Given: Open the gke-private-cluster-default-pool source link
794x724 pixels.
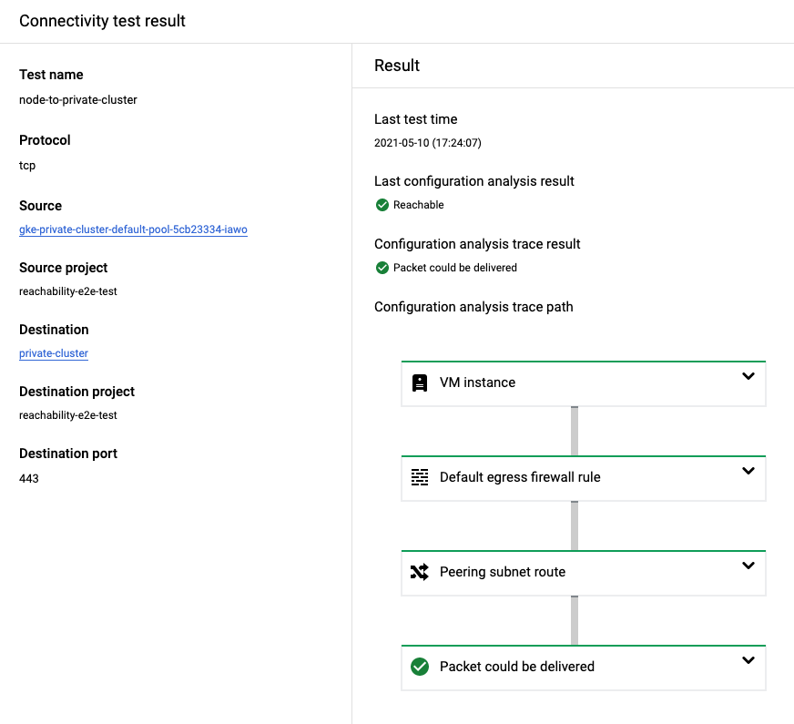Looking at the screenshot, I should (133, 229).
